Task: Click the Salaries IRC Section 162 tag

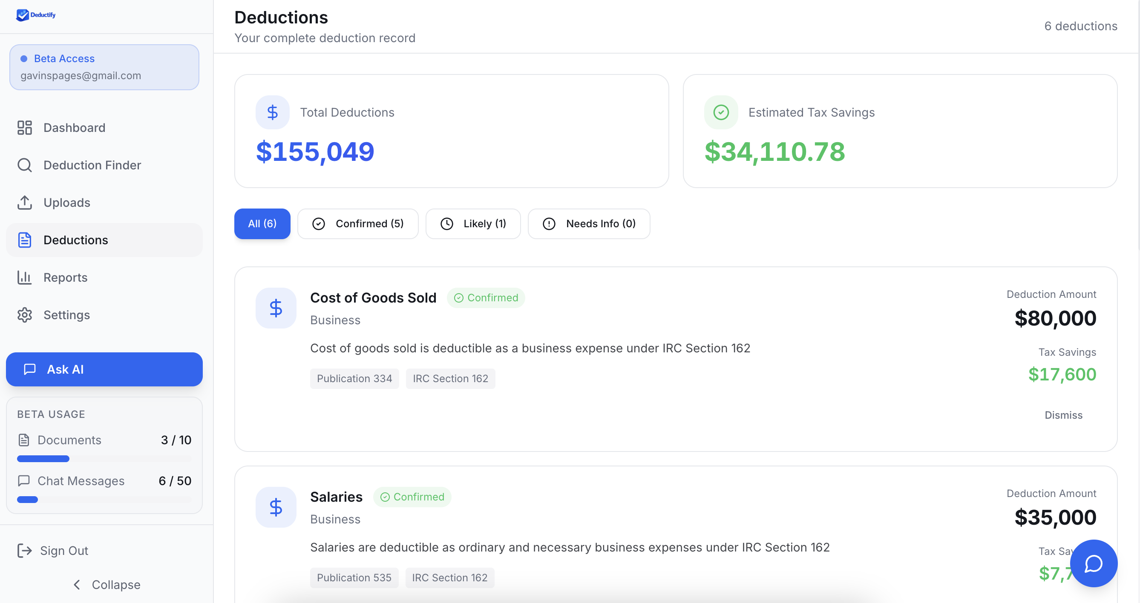Action: (x=449, y=577)
